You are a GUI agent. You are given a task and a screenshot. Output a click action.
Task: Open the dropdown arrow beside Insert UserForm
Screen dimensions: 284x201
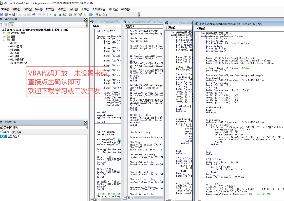(10, 15)
